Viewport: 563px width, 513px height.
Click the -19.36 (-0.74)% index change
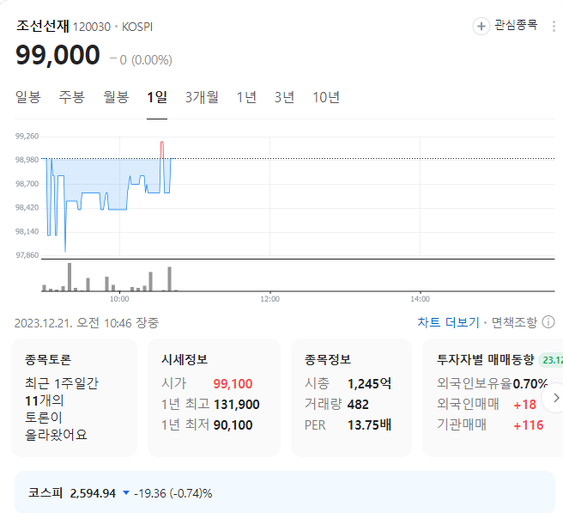pyautogui.click(x=173, y=493)
